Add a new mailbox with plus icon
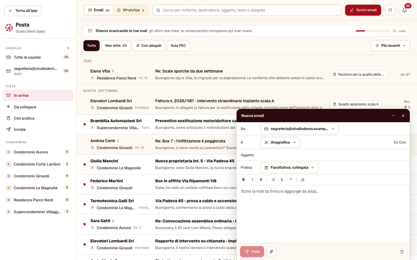 [68, 48]
